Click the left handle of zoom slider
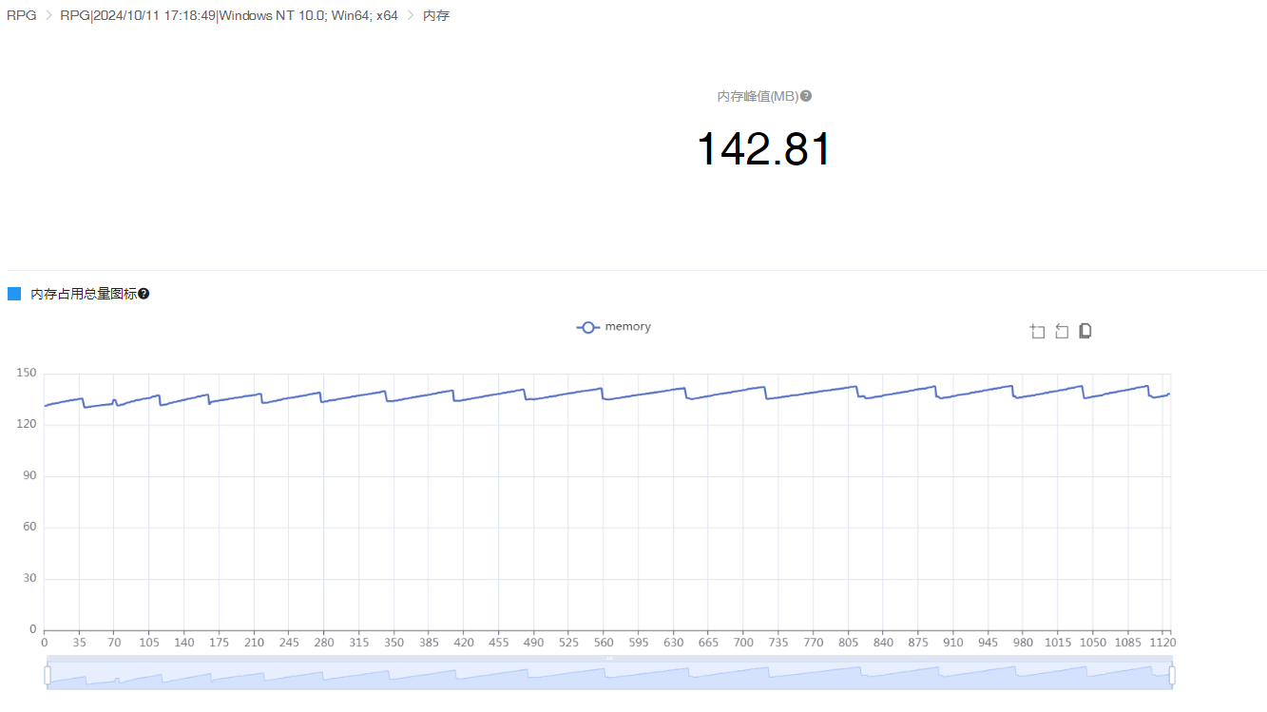 click(x=48, y=675)
